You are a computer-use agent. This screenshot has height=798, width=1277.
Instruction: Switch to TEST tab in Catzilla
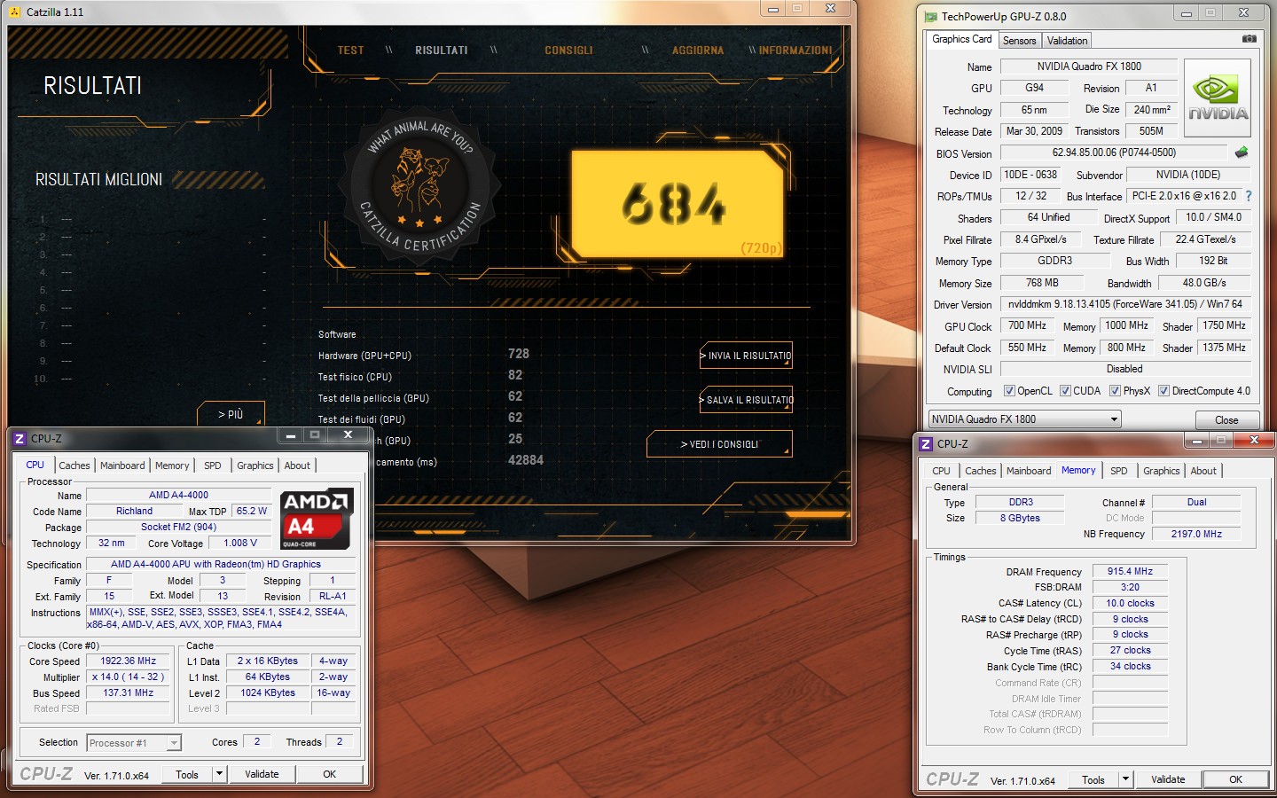350,51
